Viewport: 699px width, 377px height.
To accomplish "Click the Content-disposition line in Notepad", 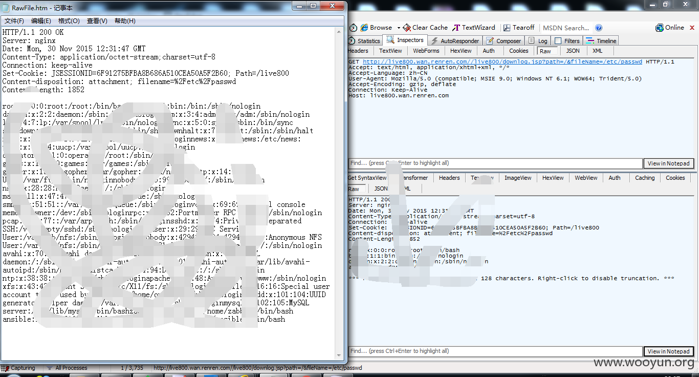I will pos(119,81).
